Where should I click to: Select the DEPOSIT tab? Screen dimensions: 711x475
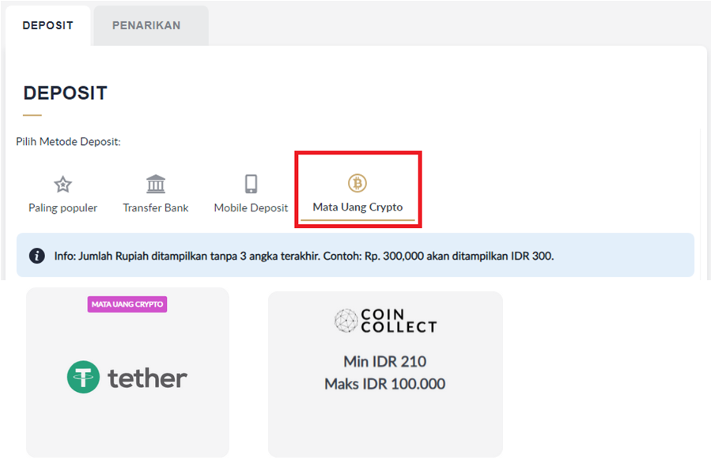click(x=47, y=25)
